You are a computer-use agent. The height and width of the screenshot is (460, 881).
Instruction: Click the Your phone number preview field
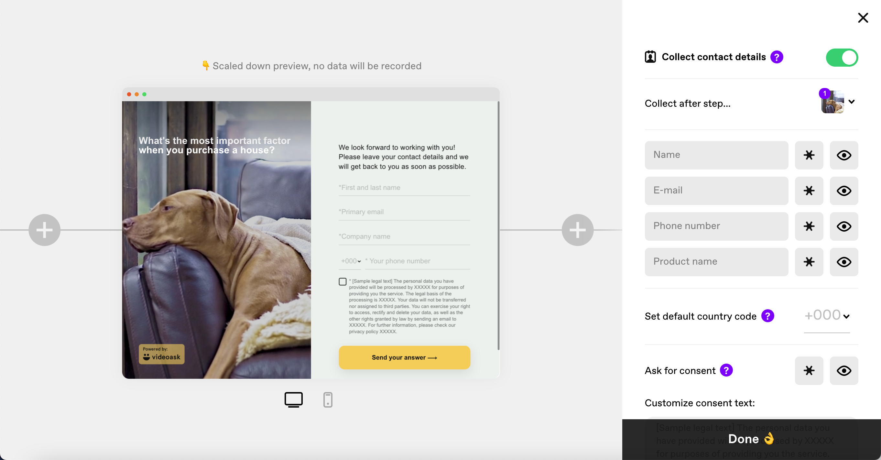[417, 261]
